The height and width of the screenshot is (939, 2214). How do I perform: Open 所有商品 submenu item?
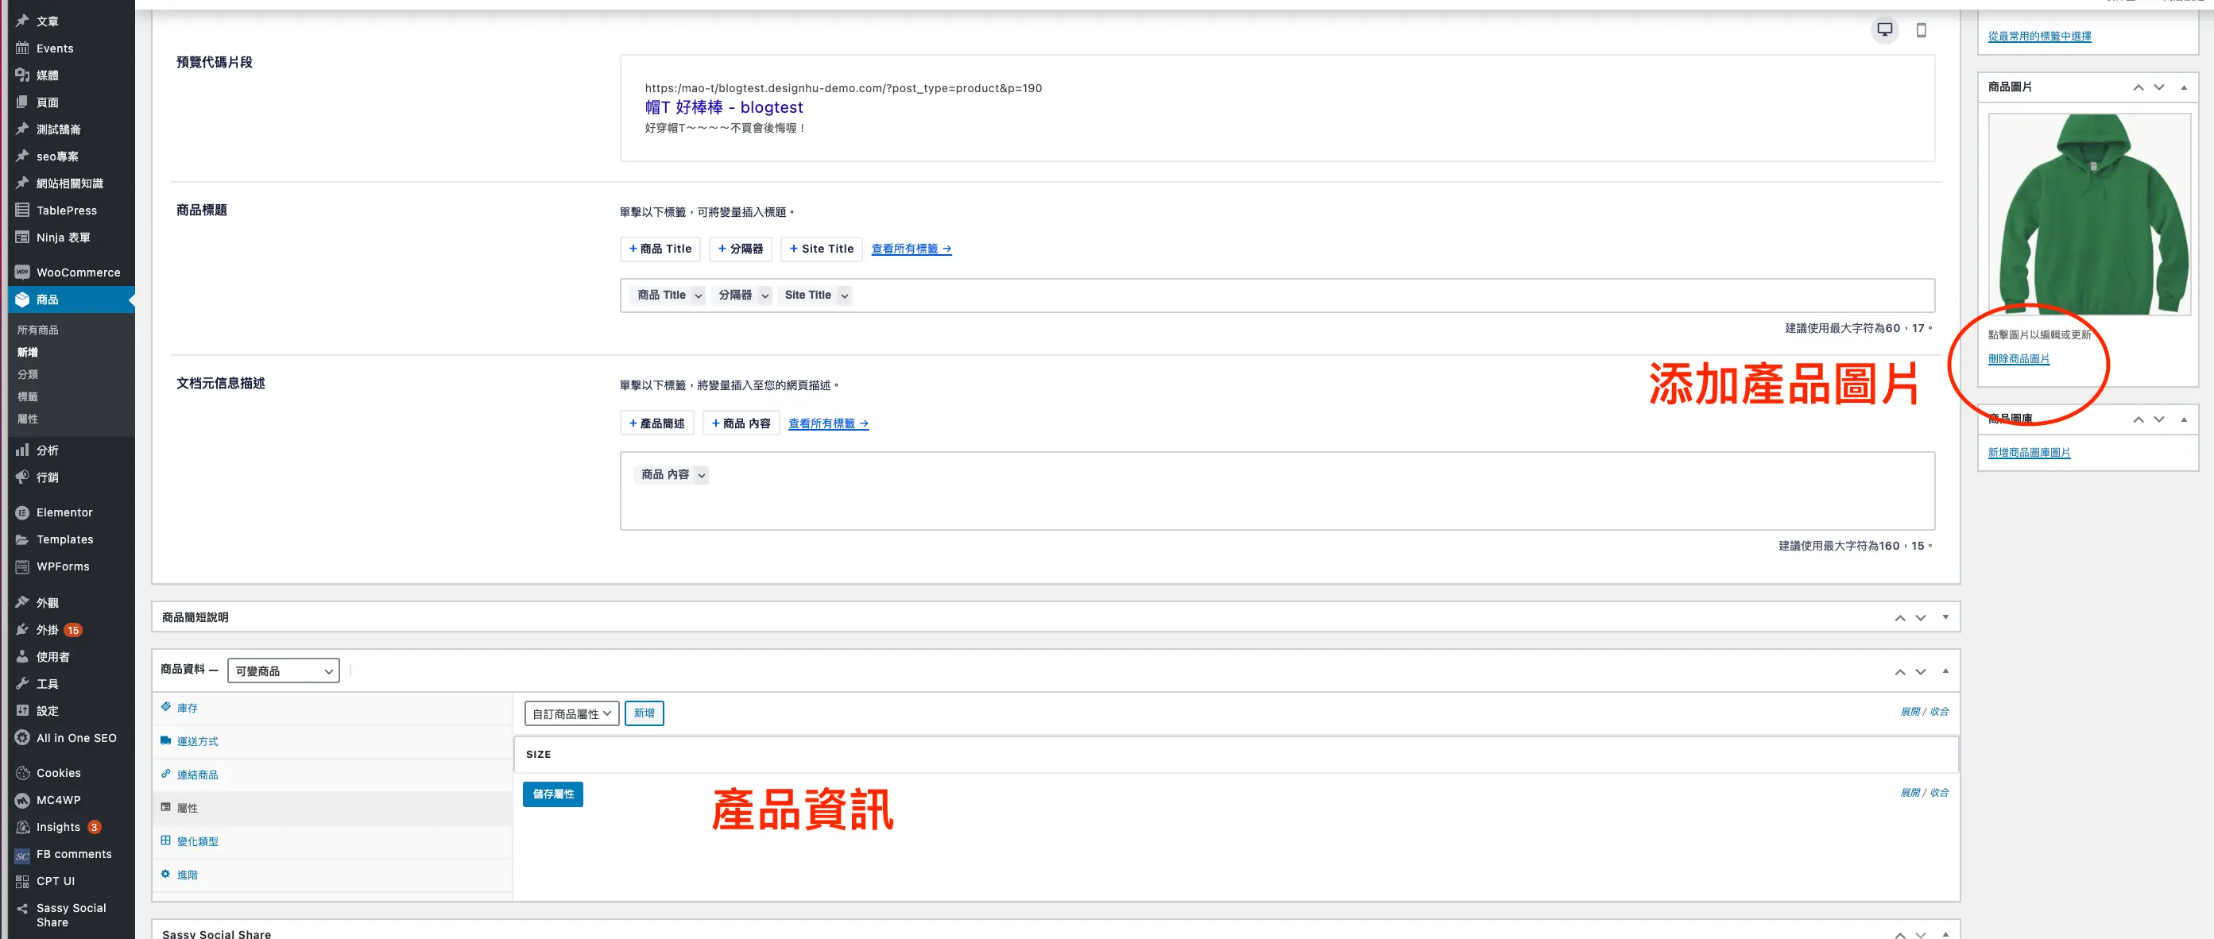tap(38, 330)
